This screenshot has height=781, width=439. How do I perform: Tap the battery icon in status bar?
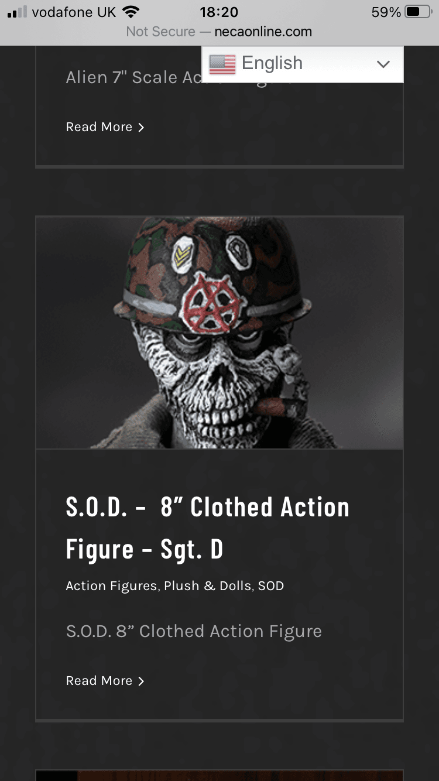point(419,12)
